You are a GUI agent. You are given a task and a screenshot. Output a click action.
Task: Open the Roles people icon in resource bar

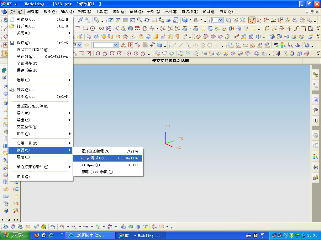coord(316,178)
